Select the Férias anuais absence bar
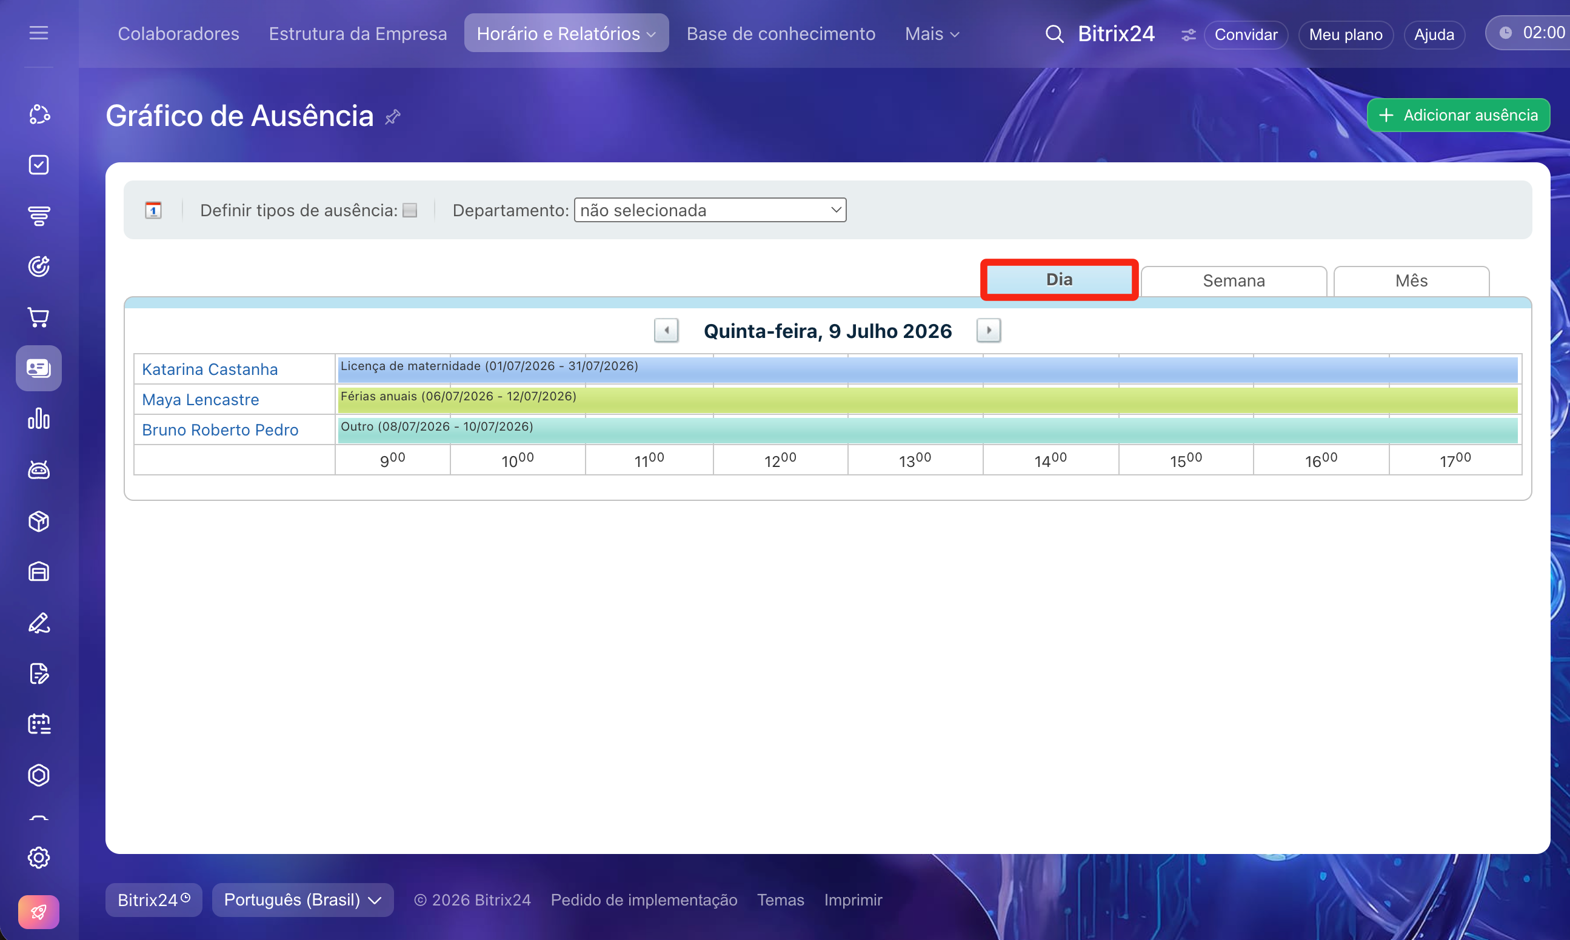 click(x=928, y=400)
